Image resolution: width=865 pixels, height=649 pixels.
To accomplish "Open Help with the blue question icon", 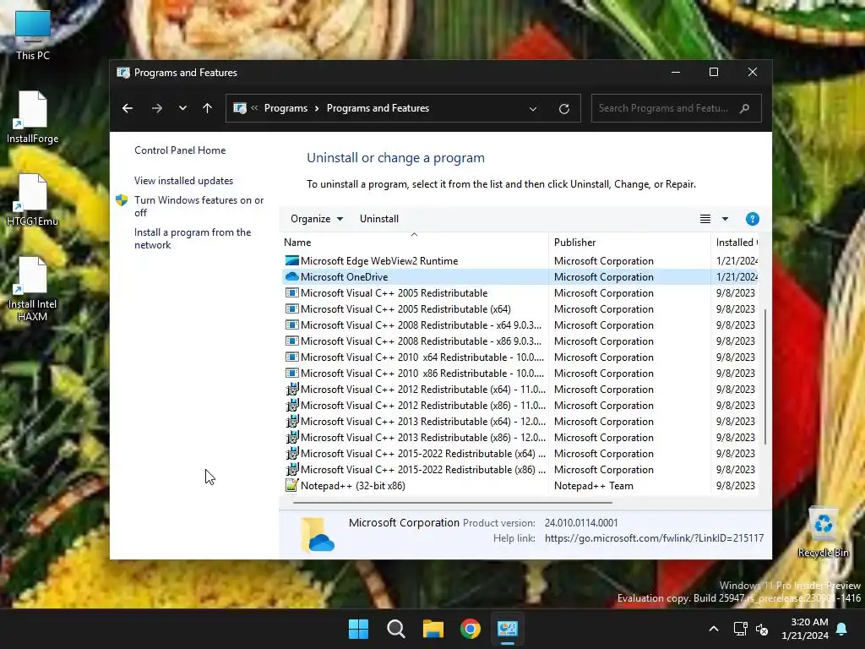I will point(752,219).
